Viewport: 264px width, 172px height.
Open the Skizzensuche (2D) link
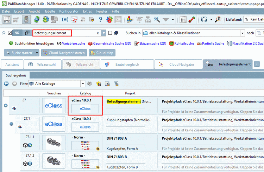(153, 44)
